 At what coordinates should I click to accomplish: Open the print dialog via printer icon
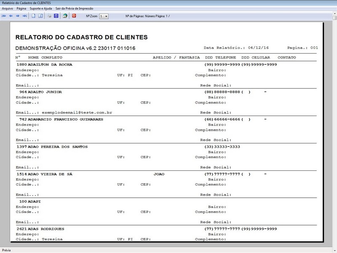click(49, 16)
